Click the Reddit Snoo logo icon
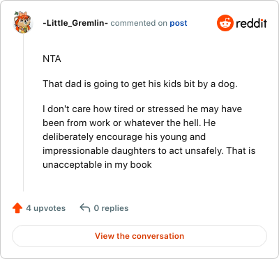The height and width of the screenshot is (259, 279). coord(225,23)
